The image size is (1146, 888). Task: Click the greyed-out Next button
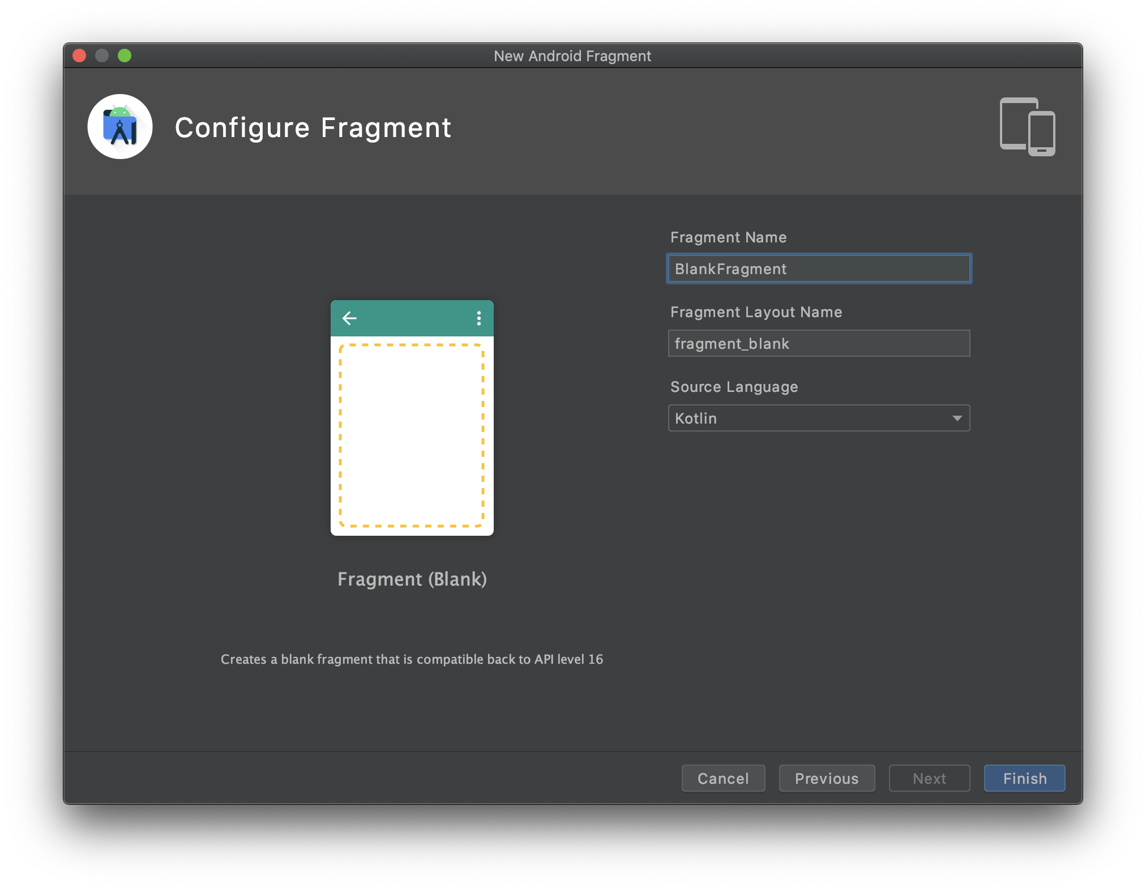[x=929, y=779]
